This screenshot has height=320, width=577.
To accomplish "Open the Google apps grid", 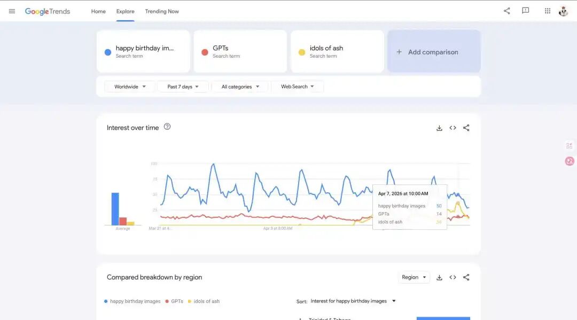I will pos(548,11).
